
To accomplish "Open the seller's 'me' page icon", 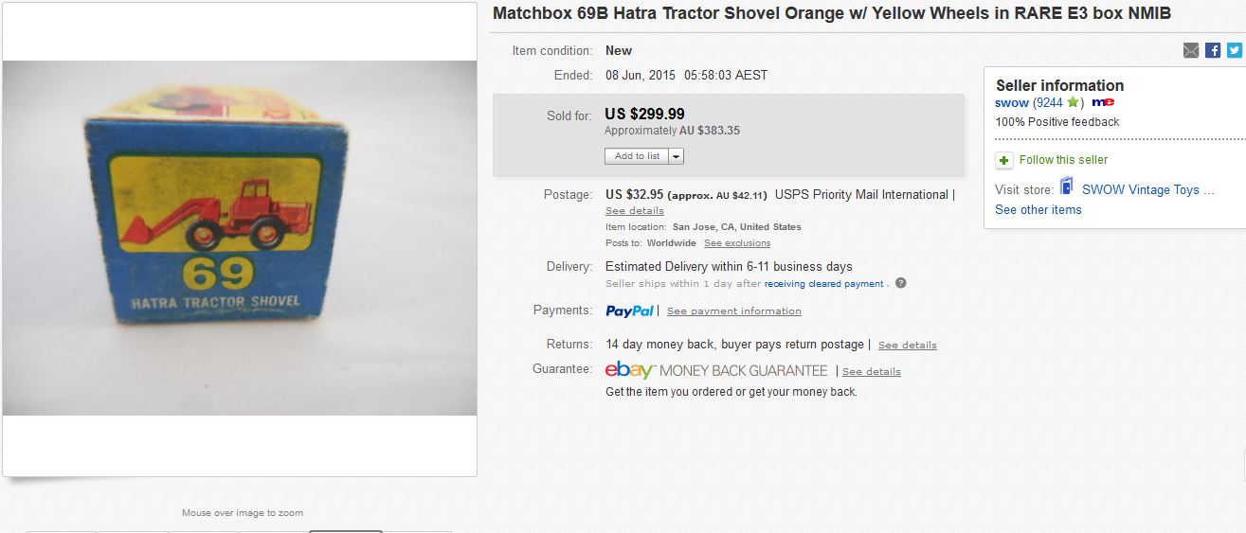I will tap(1102, 102).
